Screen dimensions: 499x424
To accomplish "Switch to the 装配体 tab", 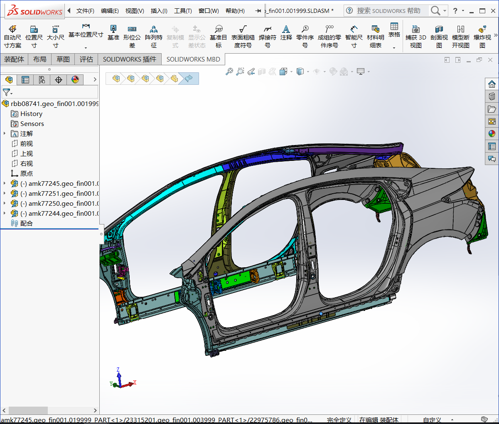I will point(14,59).
